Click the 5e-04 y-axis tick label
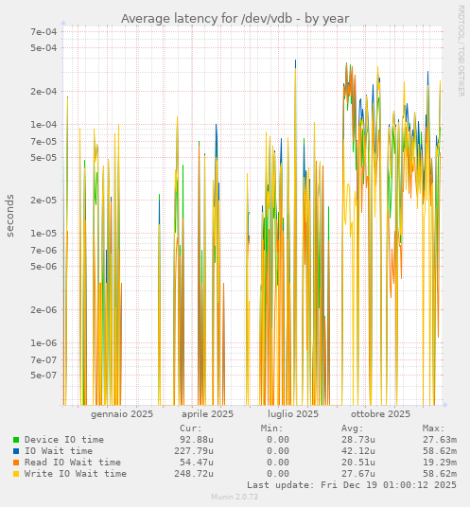Viewport: 470px width, 507px height. [x=44, y=48]
